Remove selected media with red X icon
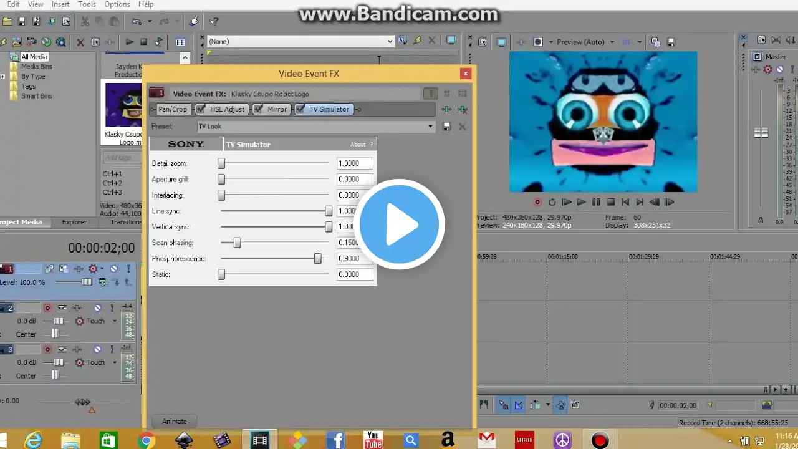Image resolution: width=798 pixels, height=449 pixels. pyautogui.click(x=80, y=42)
